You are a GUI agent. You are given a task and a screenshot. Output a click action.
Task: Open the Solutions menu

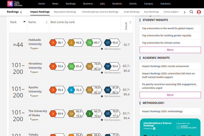[x=166, y=4]
